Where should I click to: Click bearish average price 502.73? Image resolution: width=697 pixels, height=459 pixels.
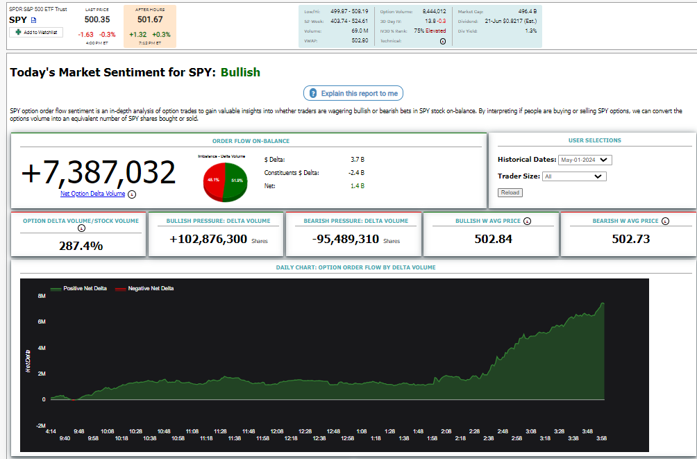pyautogui.click(x=631, y=240)
